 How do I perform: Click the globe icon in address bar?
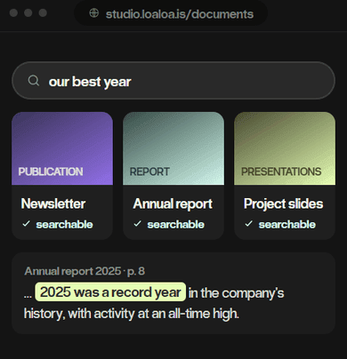[94, 13]
